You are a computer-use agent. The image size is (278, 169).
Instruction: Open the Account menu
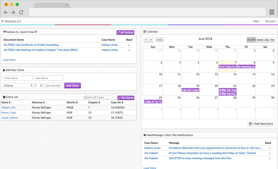(x=271, y=21)
